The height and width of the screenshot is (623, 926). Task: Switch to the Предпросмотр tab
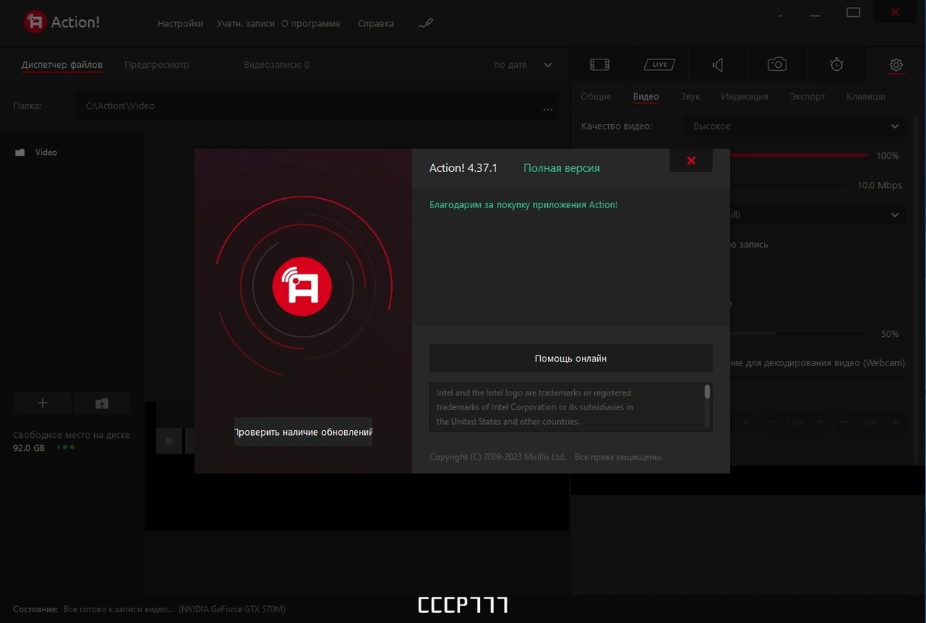click(157, 65)
